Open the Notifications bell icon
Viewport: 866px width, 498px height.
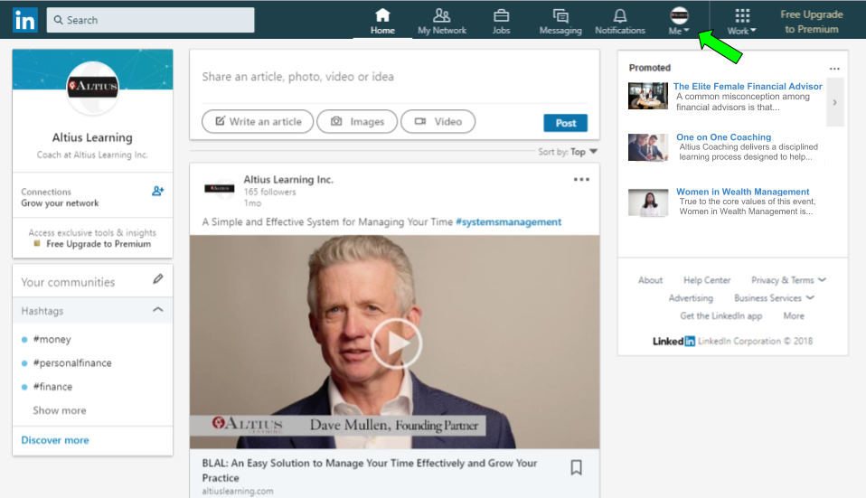click(x=619, y=16)
